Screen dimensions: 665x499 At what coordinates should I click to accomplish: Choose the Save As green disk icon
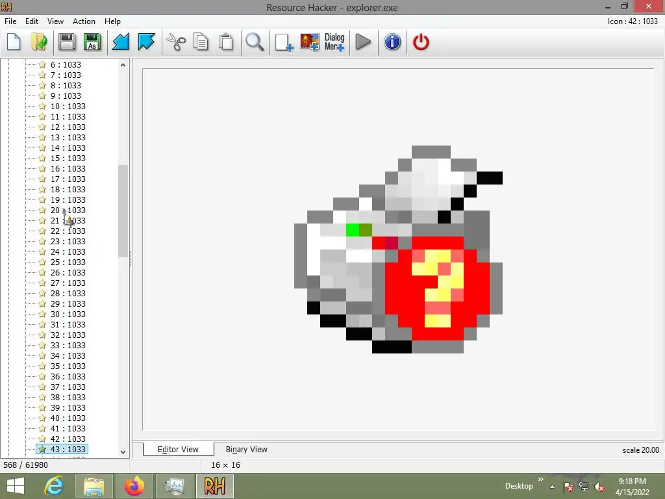pyautogui.click(x=92, y=42)
